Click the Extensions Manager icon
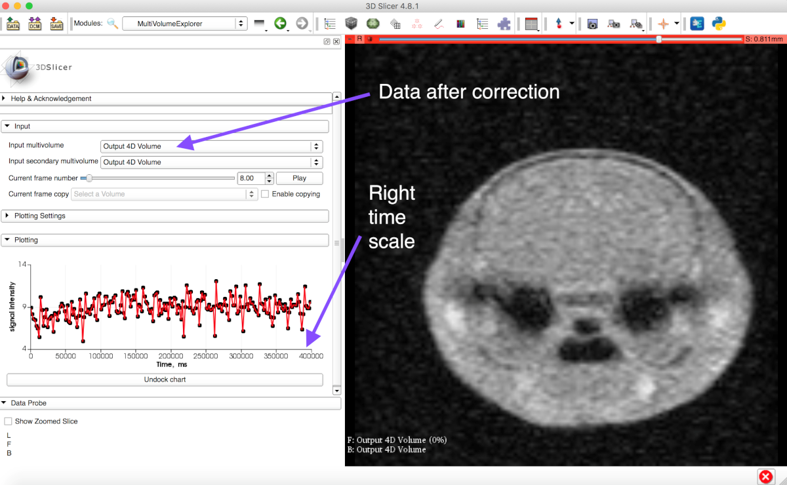 point(697,24)
